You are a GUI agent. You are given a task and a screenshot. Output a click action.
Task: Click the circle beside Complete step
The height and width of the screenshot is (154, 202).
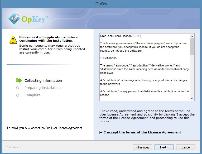(x=18, y=95)
